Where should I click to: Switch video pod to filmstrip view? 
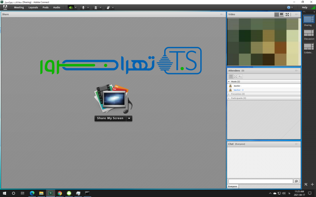pos(282,15)
